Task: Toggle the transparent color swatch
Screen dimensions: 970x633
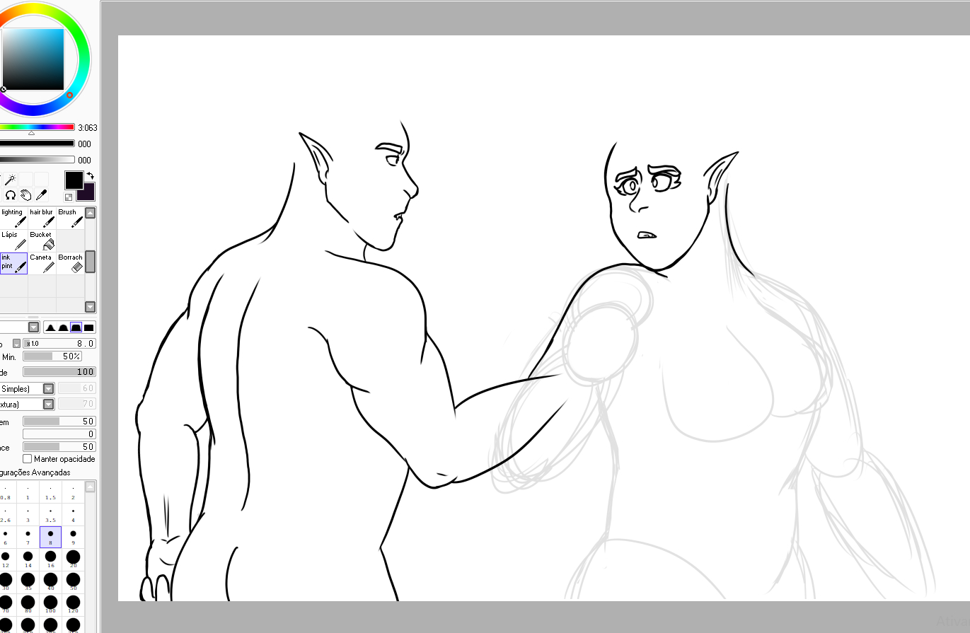Action: coord(69,197)
